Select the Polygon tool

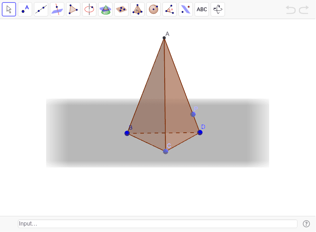(73, 9)
